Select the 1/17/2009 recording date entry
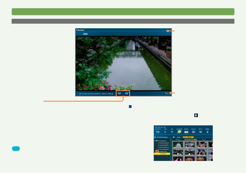This screenshot has height=173, width=246. tap(162, 154)
